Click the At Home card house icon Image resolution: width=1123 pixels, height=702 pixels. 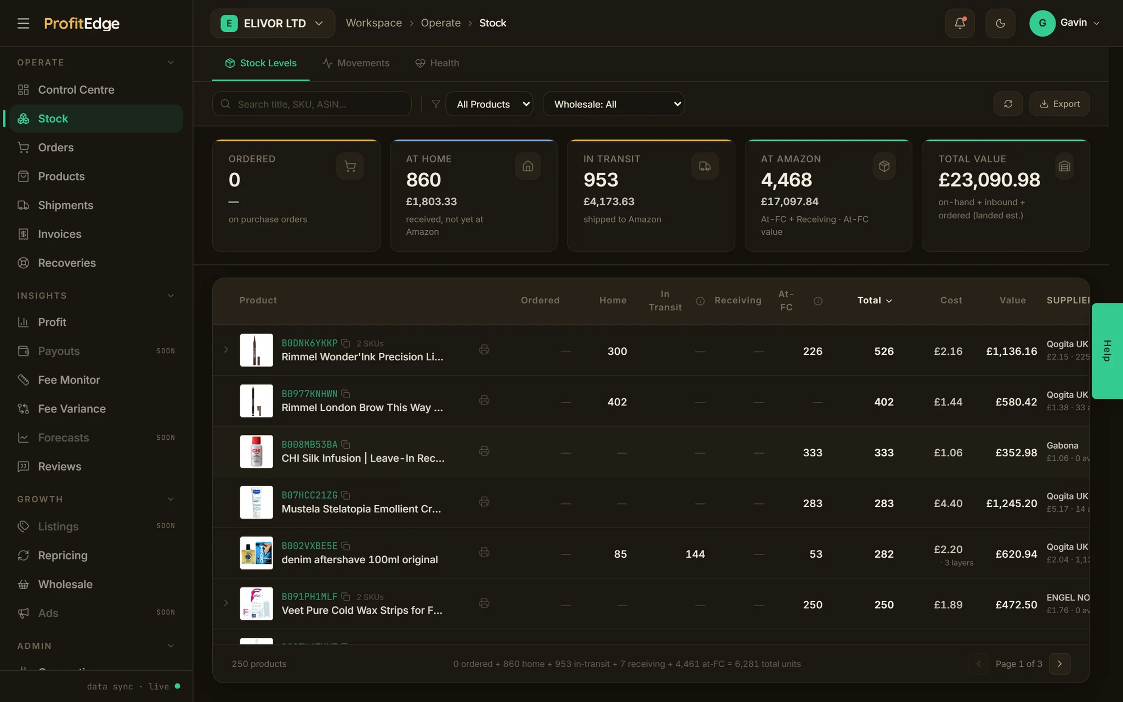click(x=528, y=166)
